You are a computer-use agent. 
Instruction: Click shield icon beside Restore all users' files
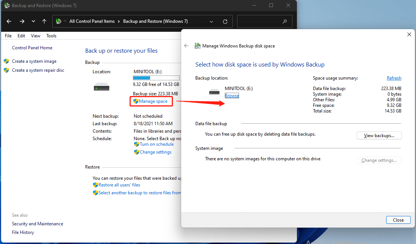point(96,185)
